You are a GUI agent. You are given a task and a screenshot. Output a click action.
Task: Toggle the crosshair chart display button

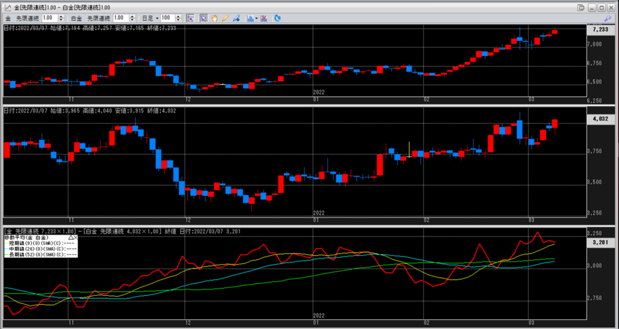click(x=190, y=18)
